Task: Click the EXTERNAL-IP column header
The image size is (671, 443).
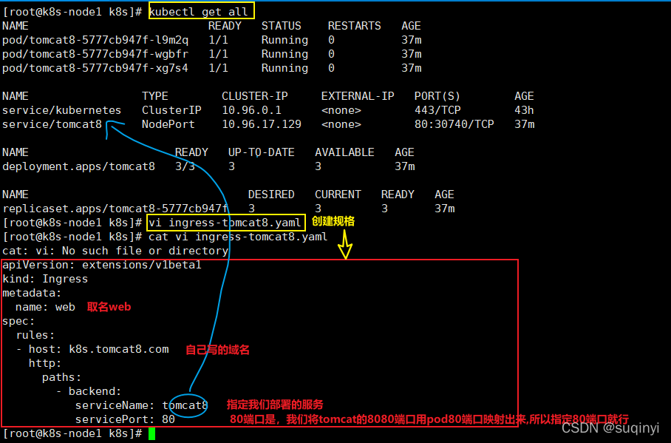Action: [358, 96]
